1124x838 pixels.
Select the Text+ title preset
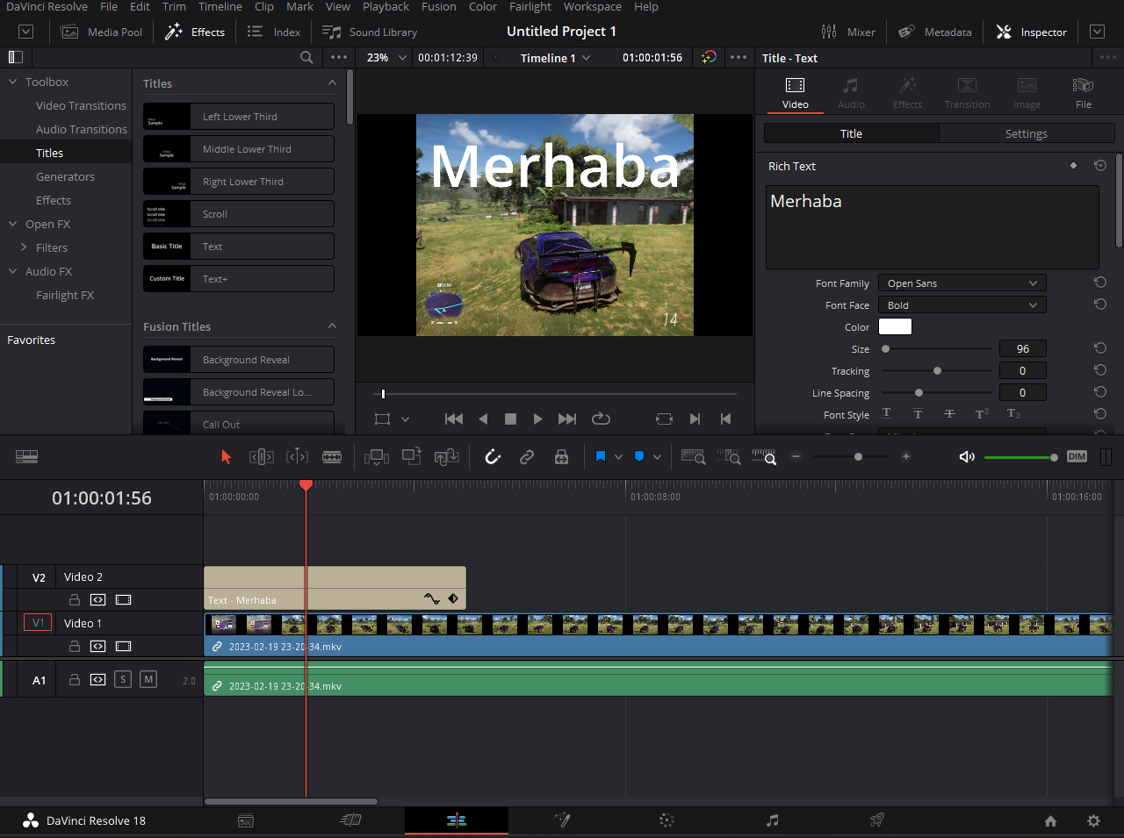[x=239, y=279]
